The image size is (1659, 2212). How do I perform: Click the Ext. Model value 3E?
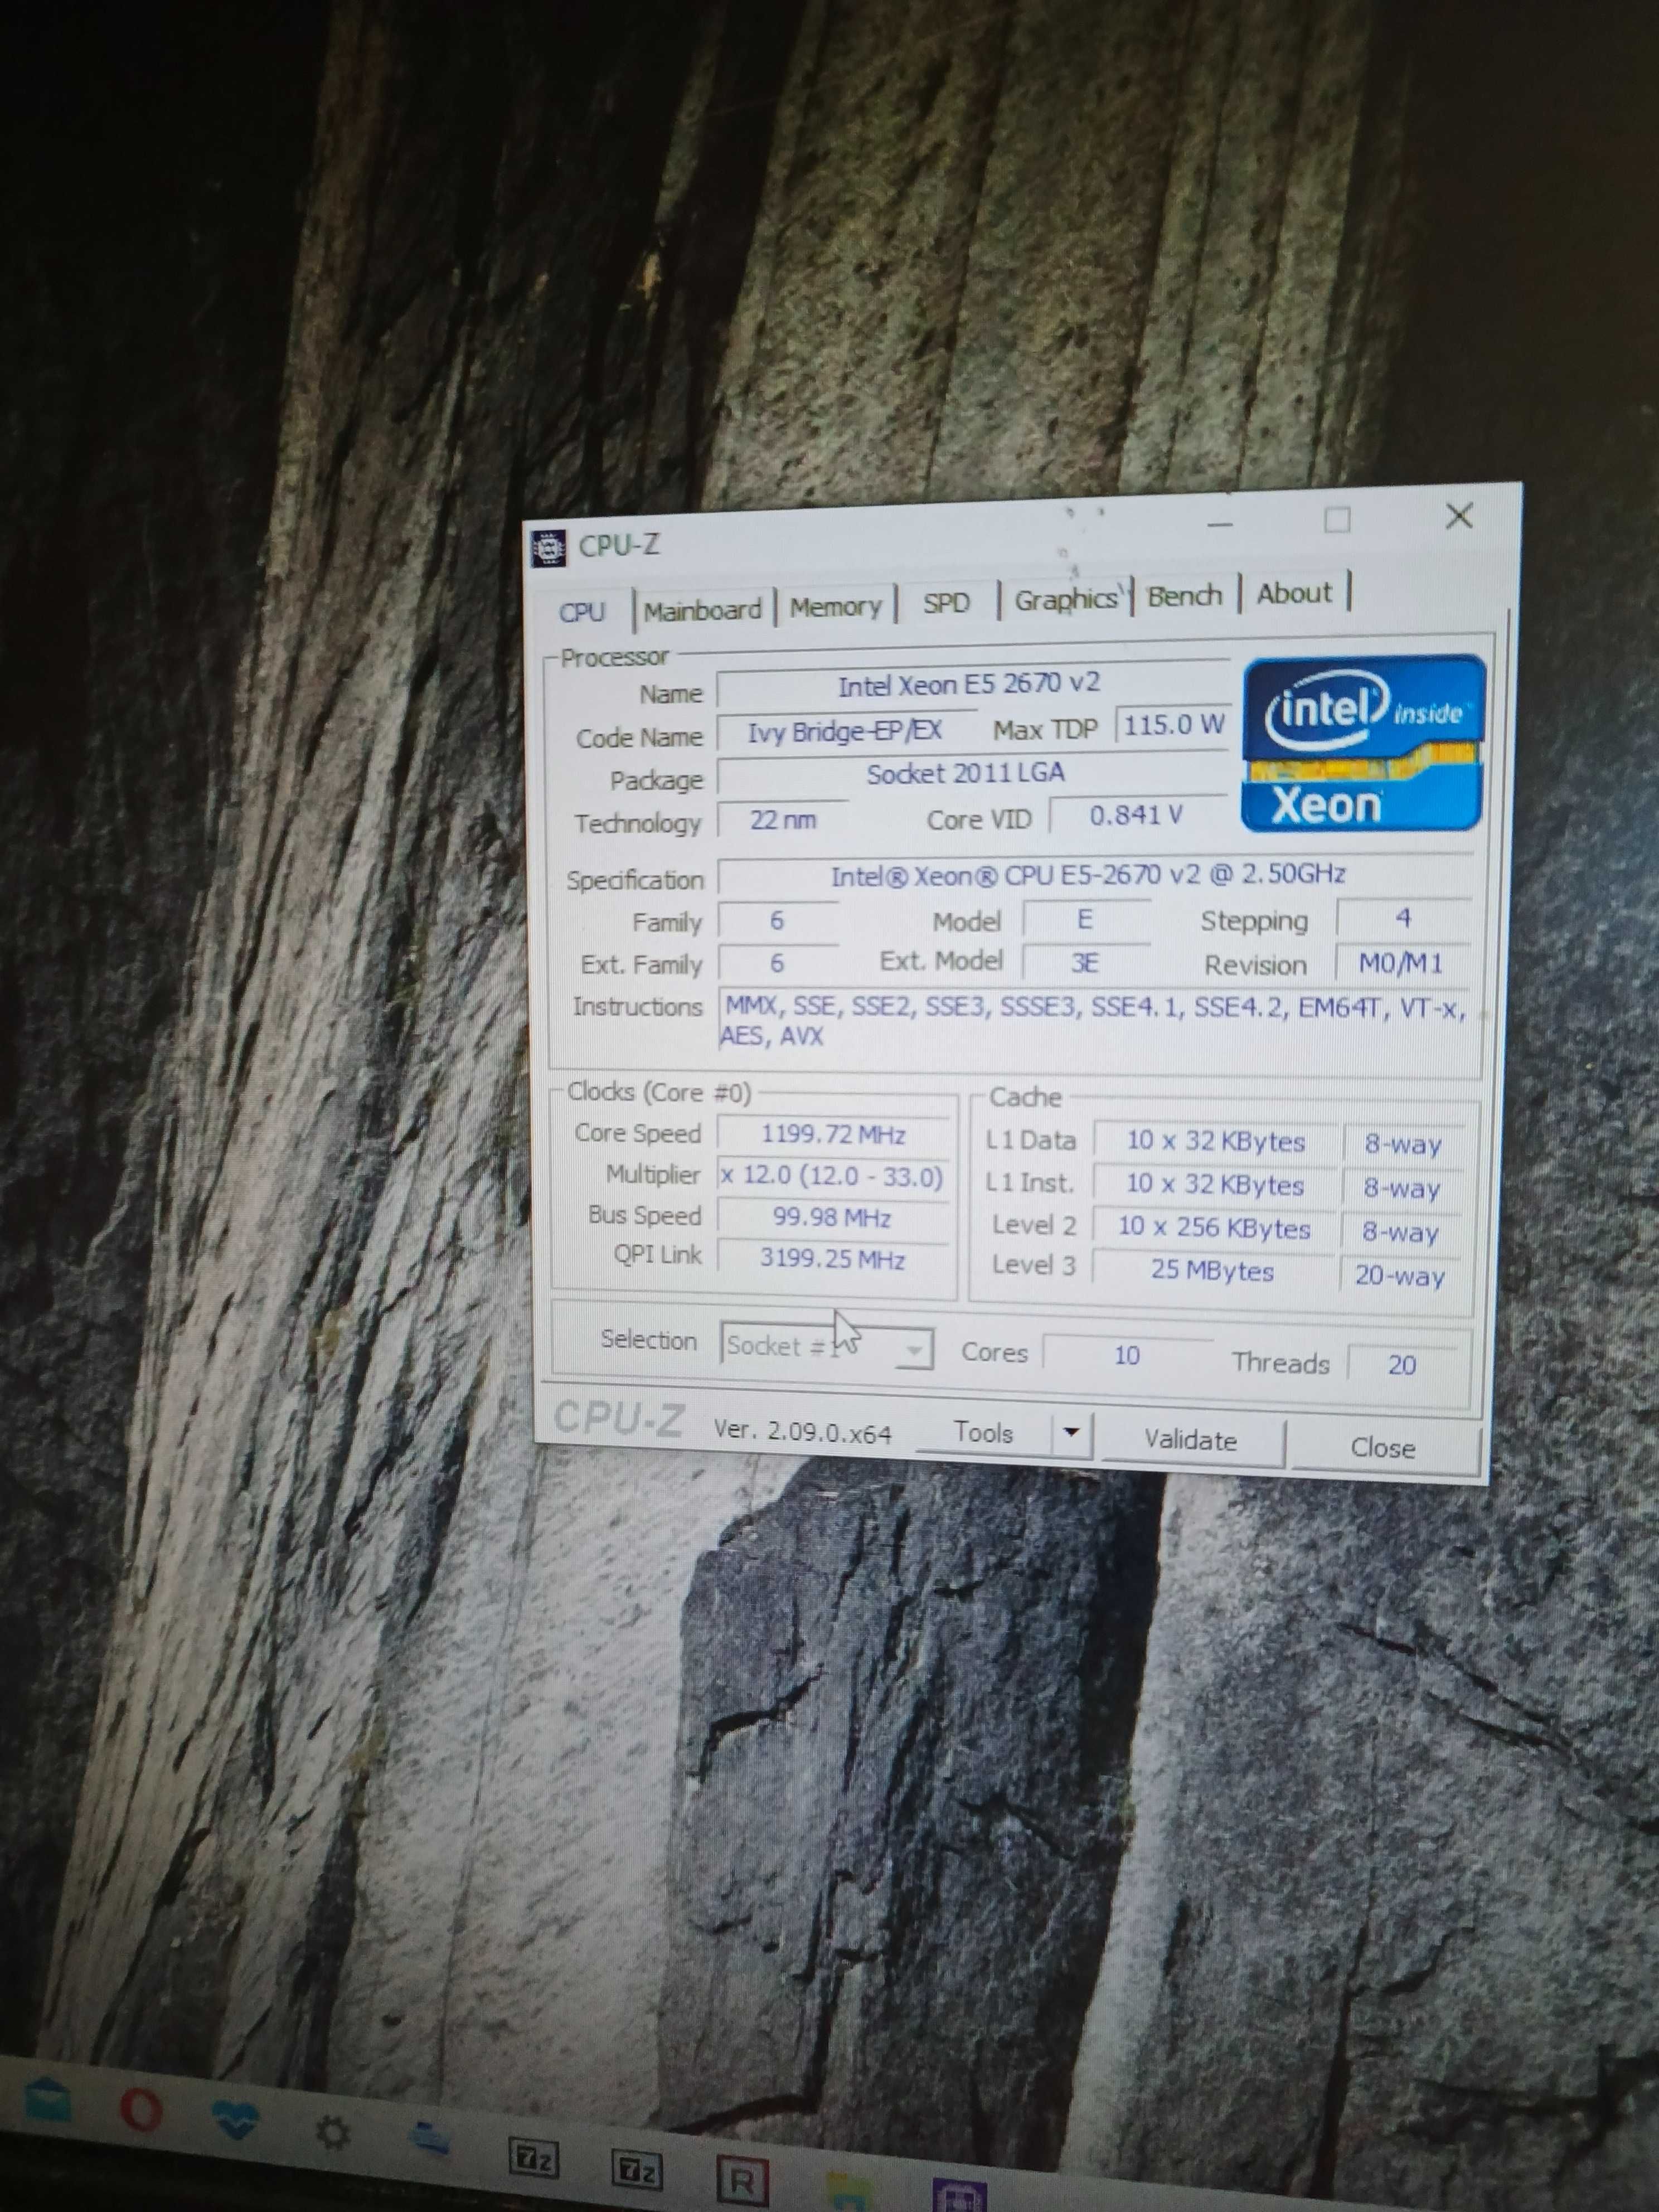[1085, 962]
